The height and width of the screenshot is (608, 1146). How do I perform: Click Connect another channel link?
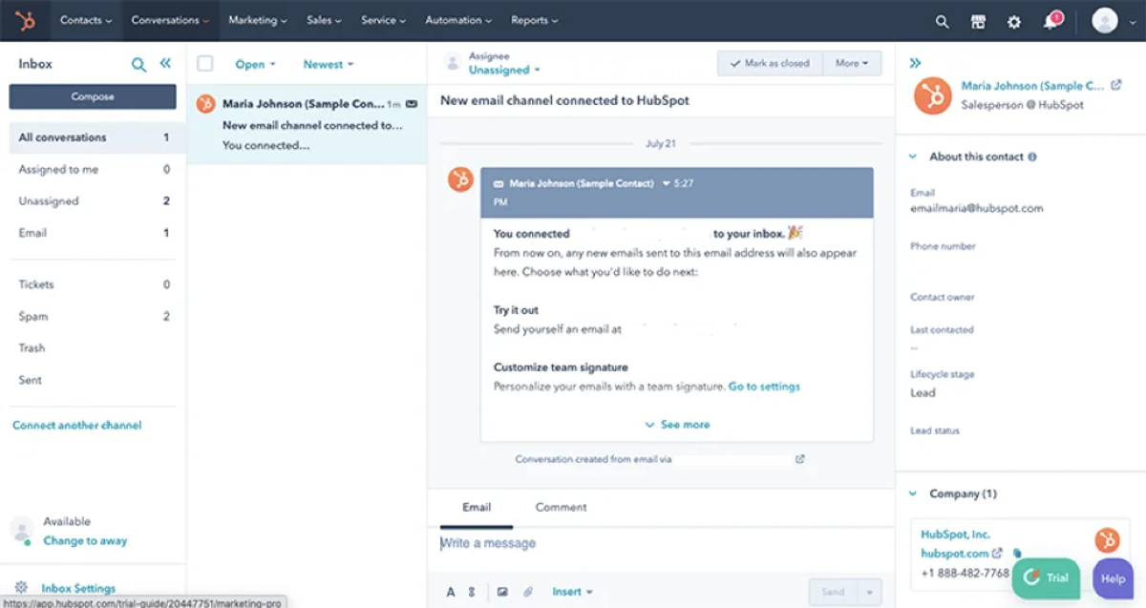point(77,426)
